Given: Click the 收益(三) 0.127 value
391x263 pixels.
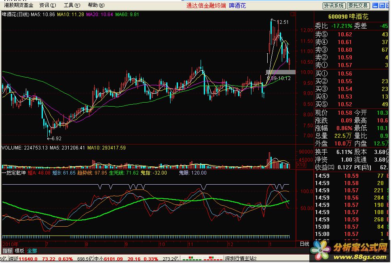Looking at the screenshot, I should point(345,167).
